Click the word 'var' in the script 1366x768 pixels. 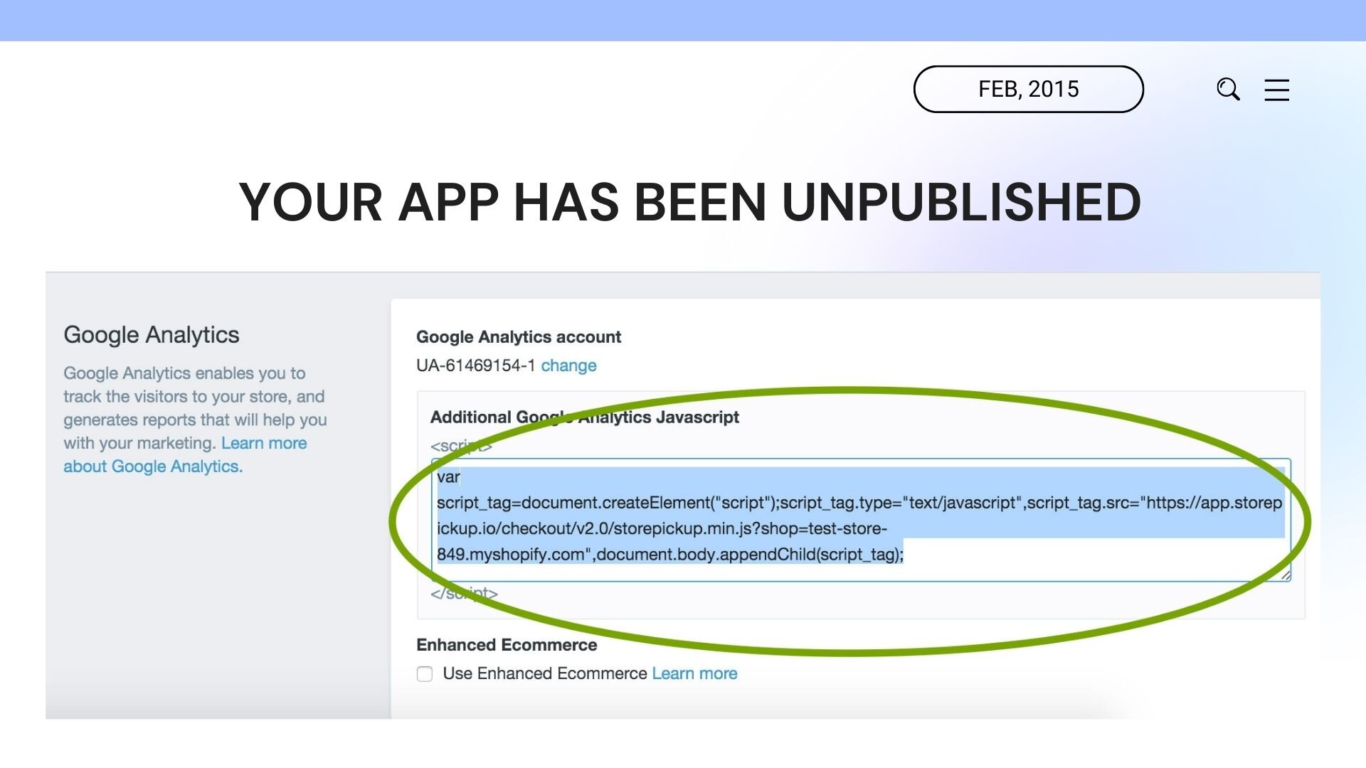(x=448, y=477)
